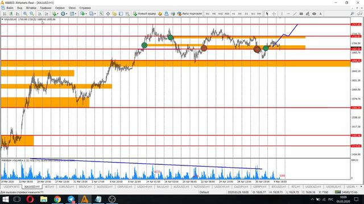Open the profiles dropdown
This screenshot has height=204, width=364.
tap(92, 14)
